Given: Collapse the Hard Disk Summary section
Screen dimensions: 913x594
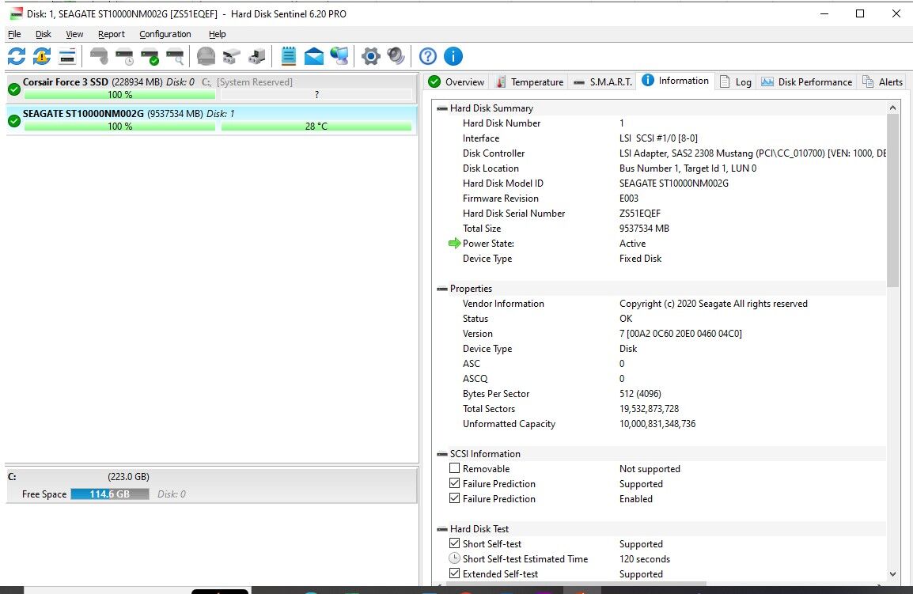Looking at the screenshot, I should click(x=442, y=108).
